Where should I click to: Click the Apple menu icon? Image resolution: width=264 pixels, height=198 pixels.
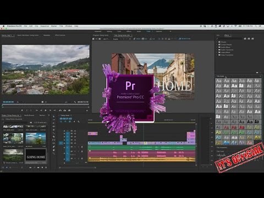tap(3, 26)
